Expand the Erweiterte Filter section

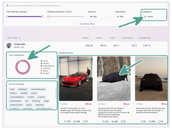pyautogui.click(x=86, y=24)
